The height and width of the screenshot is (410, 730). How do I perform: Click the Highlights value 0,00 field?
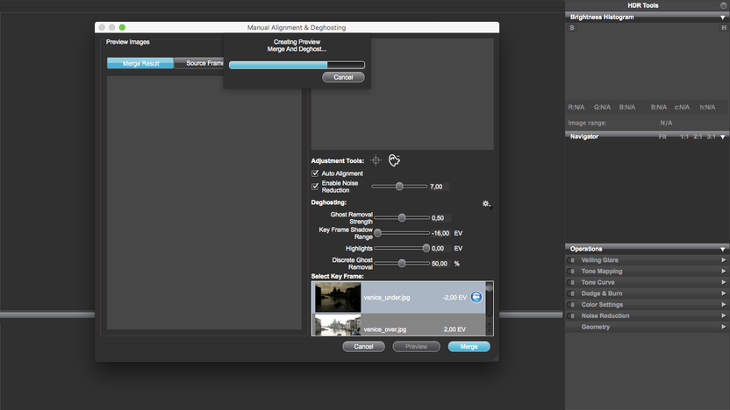tap(440, 249)
